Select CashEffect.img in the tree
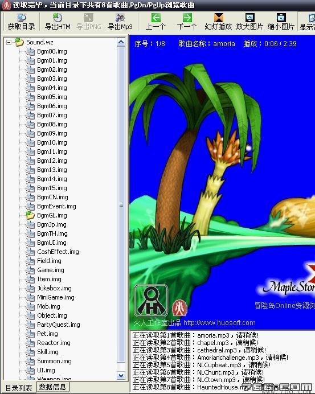Viewport: 315px width, 394px height. click(x=58, y=252)
